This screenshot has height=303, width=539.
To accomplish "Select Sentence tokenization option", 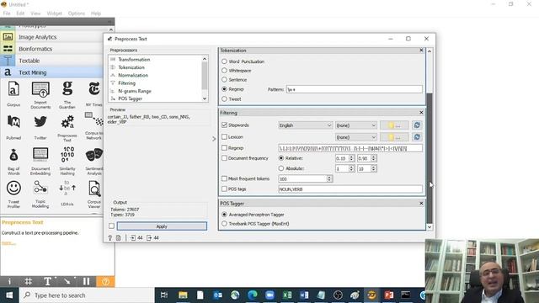I will (x=225, y=80).
